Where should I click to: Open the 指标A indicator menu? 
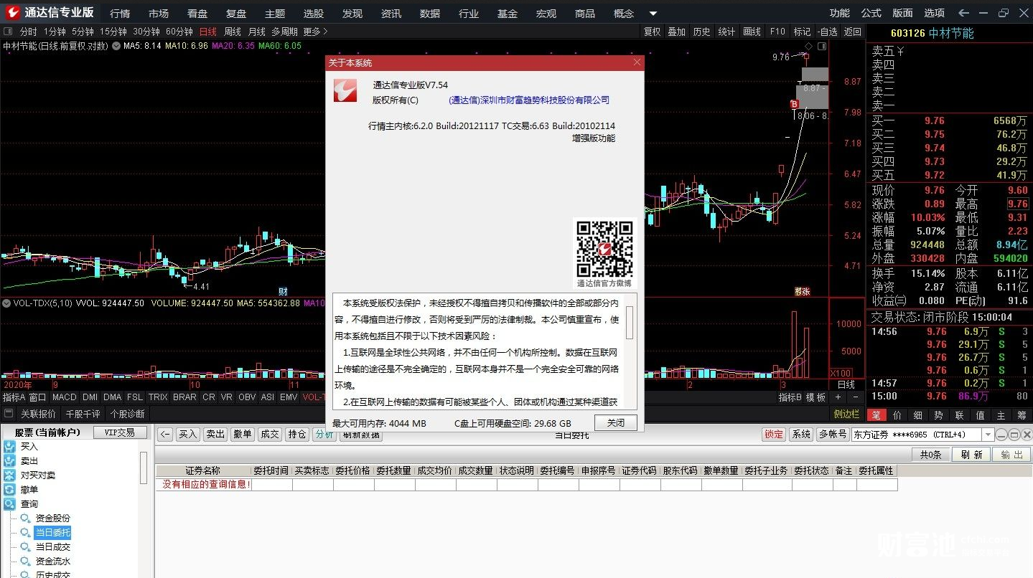point(14,397)
